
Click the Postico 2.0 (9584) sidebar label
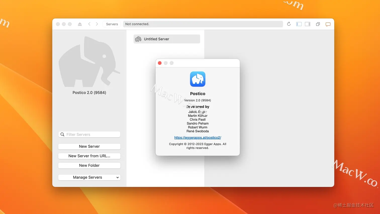tap(89, 93)
